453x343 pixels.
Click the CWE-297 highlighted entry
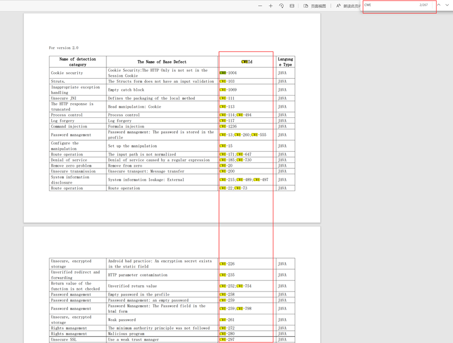click(227, 339)
